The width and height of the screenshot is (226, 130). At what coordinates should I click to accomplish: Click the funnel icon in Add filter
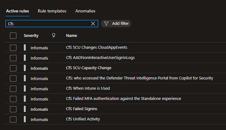[x=106, y=24]
